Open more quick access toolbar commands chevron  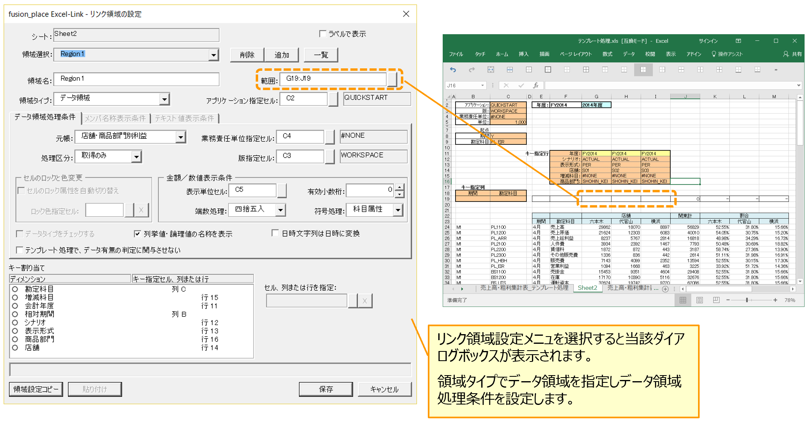point(776,70)
